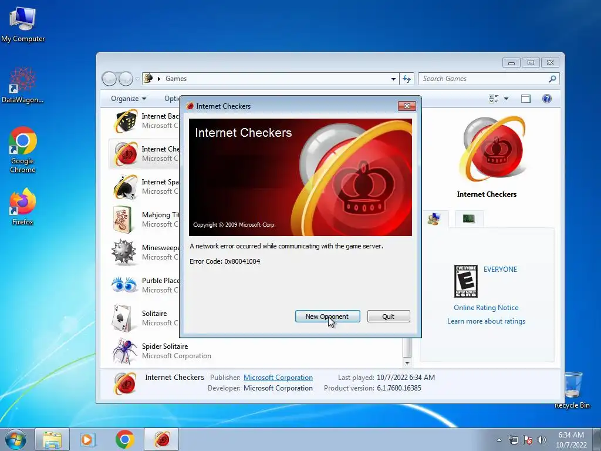
Task: Open the Windows Start orb
Action: tap(16, 439)
